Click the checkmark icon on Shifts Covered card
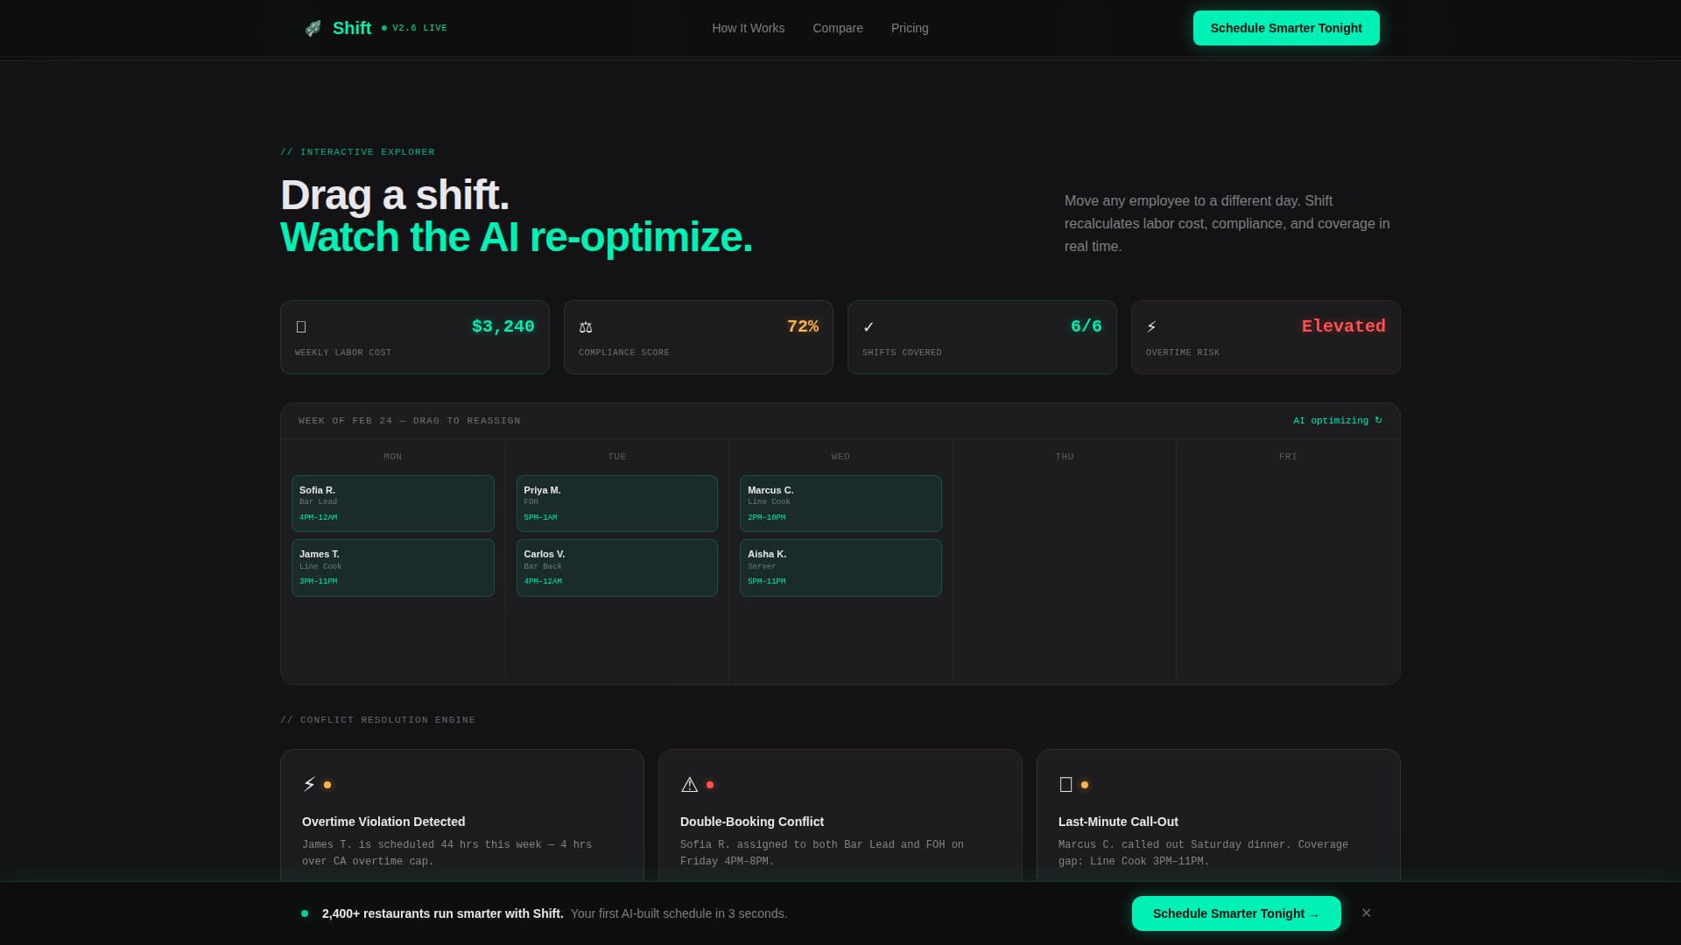The image size is (1681, 945). pyautogui.click(x=869, y=326)
